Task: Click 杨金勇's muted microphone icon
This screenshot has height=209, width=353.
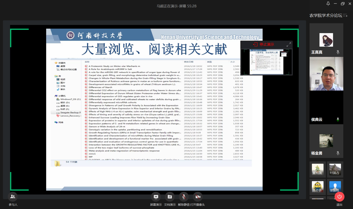Action: (338, 153)
